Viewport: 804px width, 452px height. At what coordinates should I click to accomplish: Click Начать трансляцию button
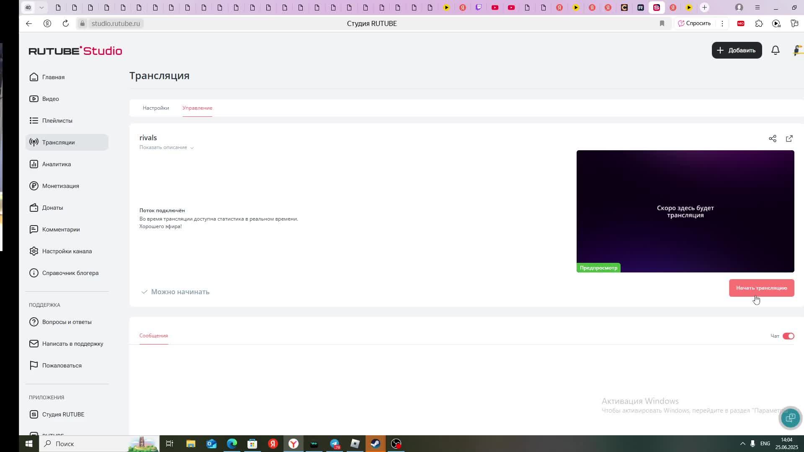(761, 288)
